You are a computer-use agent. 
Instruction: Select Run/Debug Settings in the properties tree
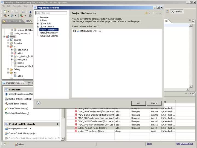[x=49, y=36]
